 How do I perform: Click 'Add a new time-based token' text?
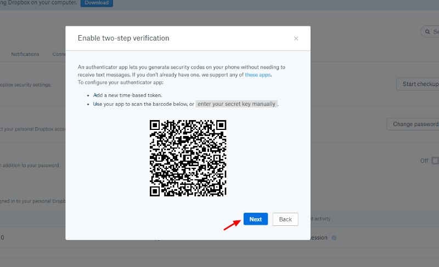click(x=128, y=95)
